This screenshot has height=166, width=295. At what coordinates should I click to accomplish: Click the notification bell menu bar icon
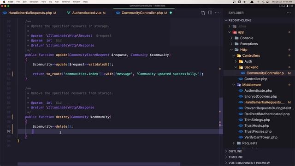coord(252,2)
